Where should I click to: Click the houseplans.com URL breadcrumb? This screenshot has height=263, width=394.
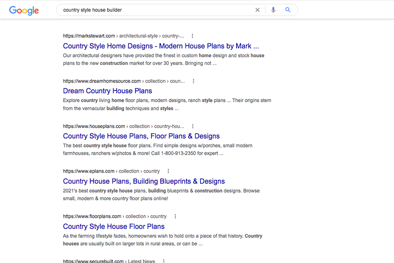tap(124, 126)
